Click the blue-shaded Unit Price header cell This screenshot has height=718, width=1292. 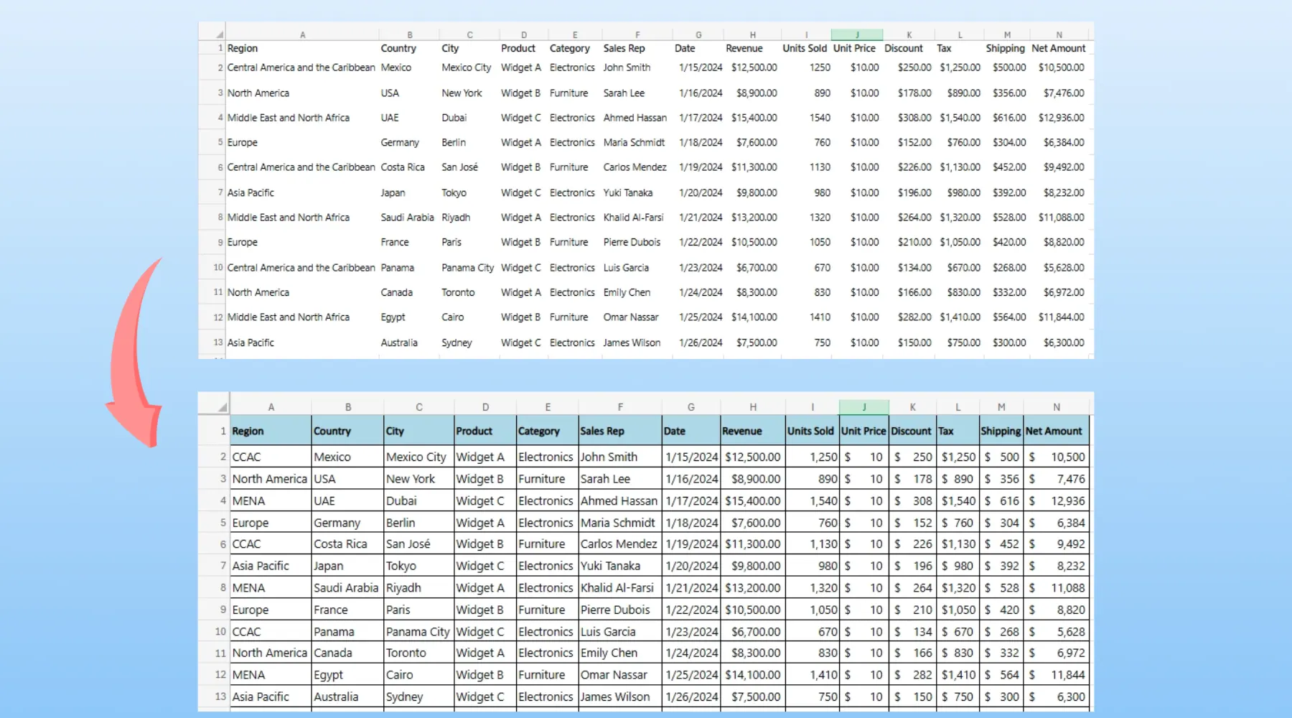(863, 431)
